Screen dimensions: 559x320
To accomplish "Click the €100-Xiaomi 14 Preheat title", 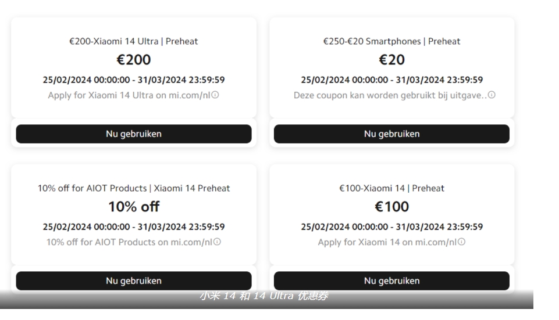I will pos(391,188).
